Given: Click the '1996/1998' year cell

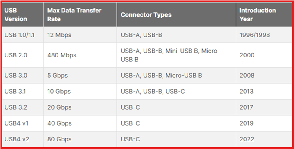Looking at the screenshot, I should tap(254, 35).
